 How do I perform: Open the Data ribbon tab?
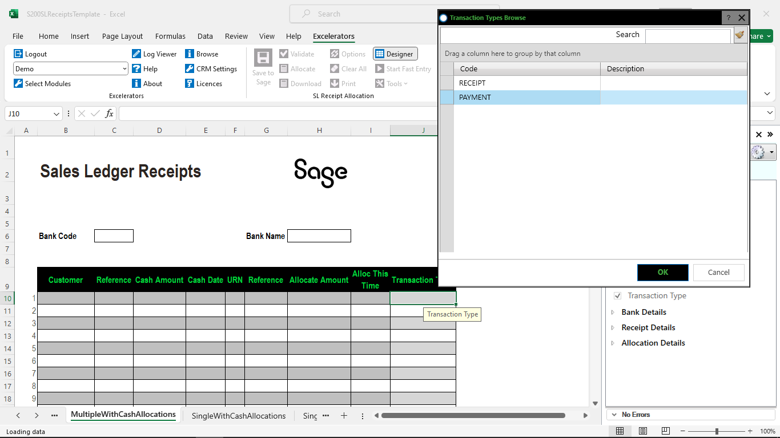(205, 36)
